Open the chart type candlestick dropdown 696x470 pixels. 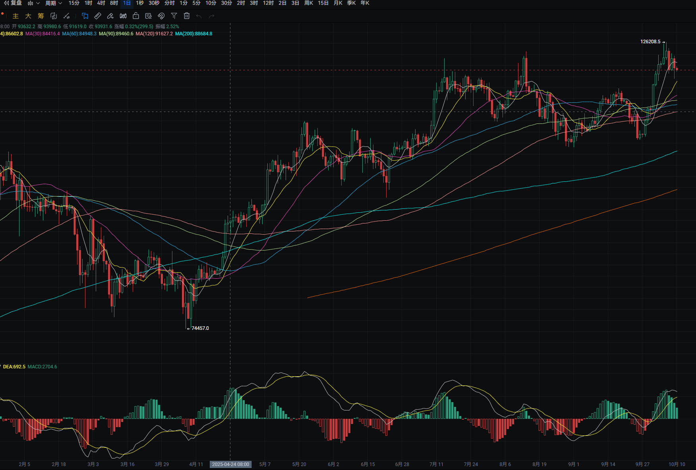33,3
